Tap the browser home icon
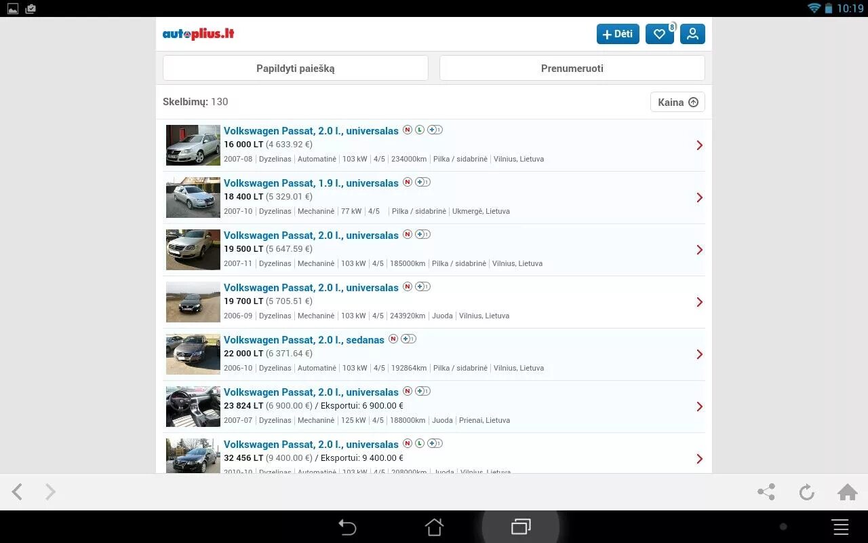 pos(848,492)
